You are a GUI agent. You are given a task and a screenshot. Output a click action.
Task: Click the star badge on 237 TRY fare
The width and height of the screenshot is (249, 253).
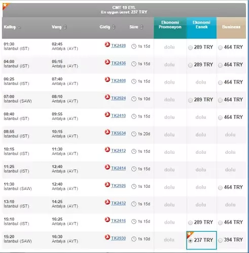pyautogui.click(x=190, y=234)
